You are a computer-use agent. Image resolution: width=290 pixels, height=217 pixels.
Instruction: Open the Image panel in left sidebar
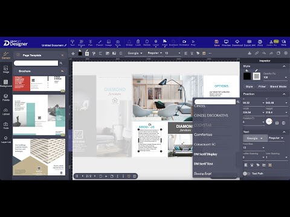tap(6, 69)
